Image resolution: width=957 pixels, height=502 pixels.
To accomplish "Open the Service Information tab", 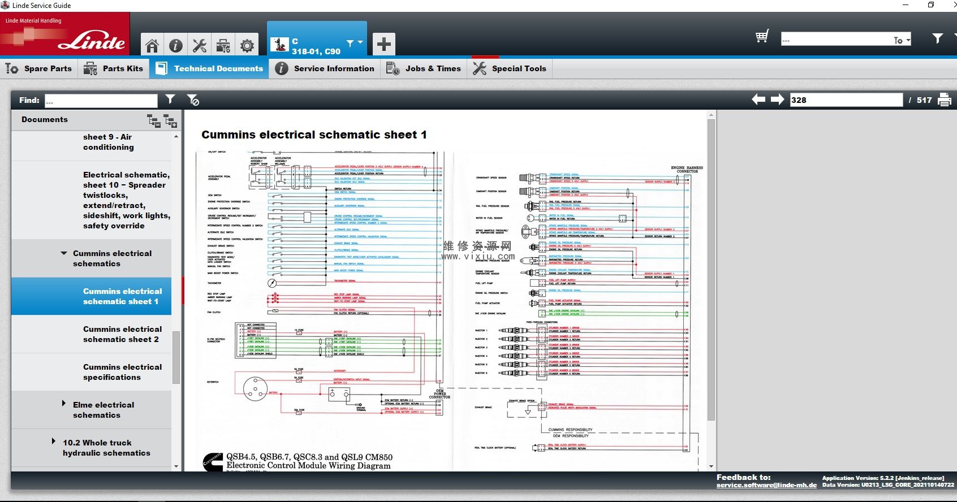I will (x=325, y=68).
